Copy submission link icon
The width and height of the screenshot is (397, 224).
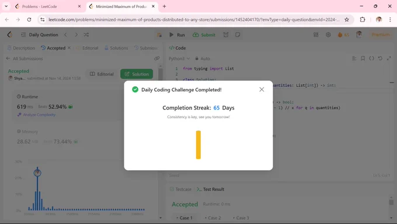pos(156,58)
